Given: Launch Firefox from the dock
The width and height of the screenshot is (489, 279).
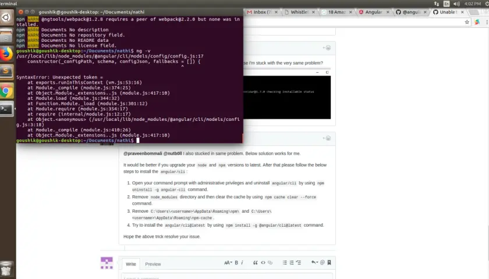Looking at the screenshot, I should pos(6,54).
